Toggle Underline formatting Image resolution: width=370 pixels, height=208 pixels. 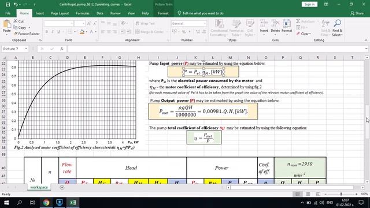click(x=58, y=32)
